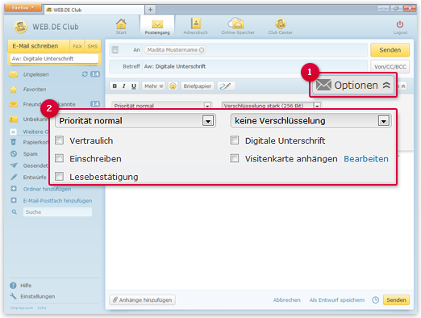Check Visitenkarte anhängen
This screenshot has height=318, width=421.
click(235, 158)
